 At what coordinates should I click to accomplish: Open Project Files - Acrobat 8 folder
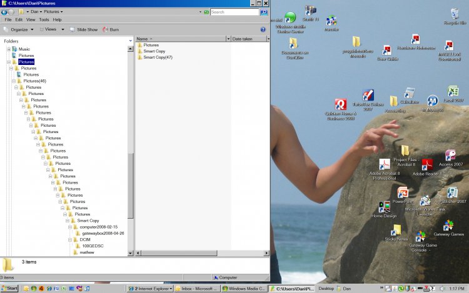(406, 156)
